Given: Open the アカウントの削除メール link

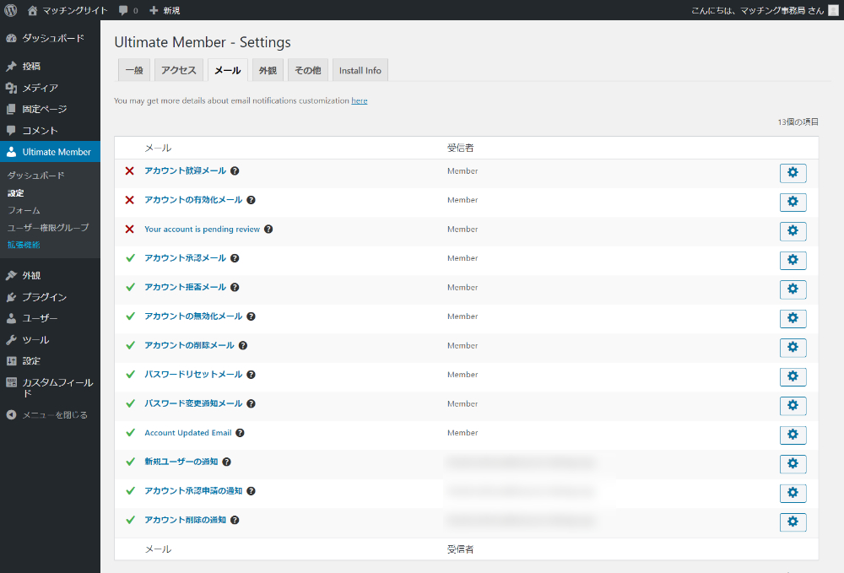Looking at the screenshot, I should pyautogui.click(x=189, y=345).
